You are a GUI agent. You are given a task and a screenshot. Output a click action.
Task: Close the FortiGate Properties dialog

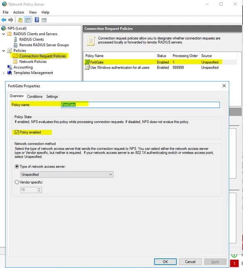pyautogui.click(x=224, y=86)
